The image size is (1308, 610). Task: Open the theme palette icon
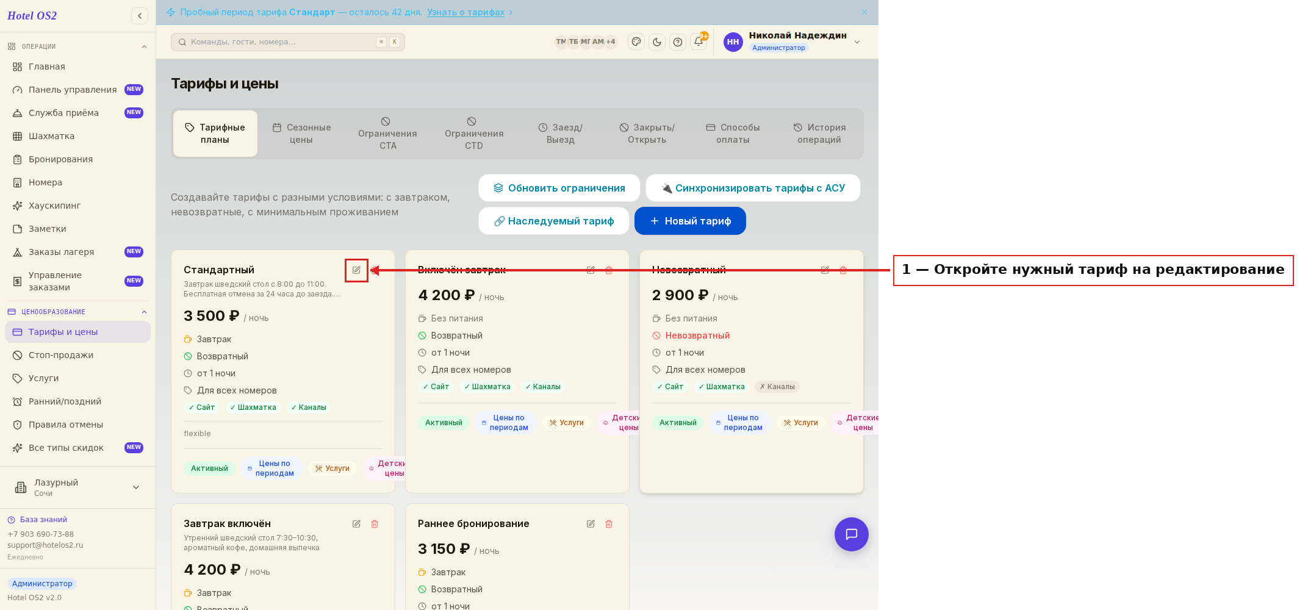(636, 41)
